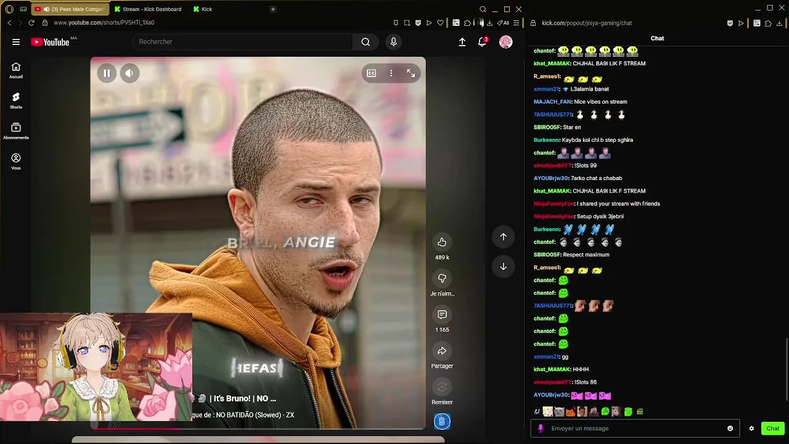
Task: Toggle closed captions on the Short
Action: point(371,73)
